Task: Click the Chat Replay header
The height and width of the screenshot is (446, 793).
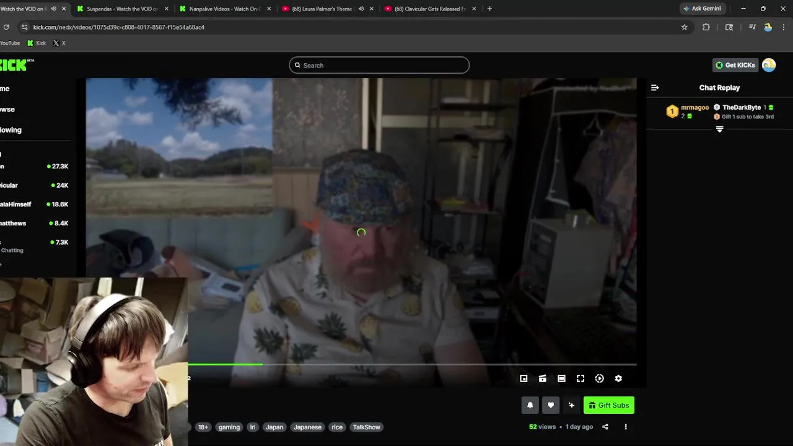Action: (x=719, y=87)
